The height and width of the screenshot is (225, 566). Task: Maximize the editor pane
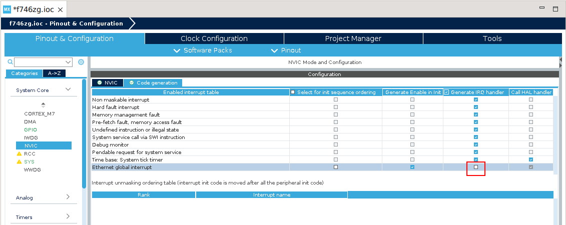555,9
